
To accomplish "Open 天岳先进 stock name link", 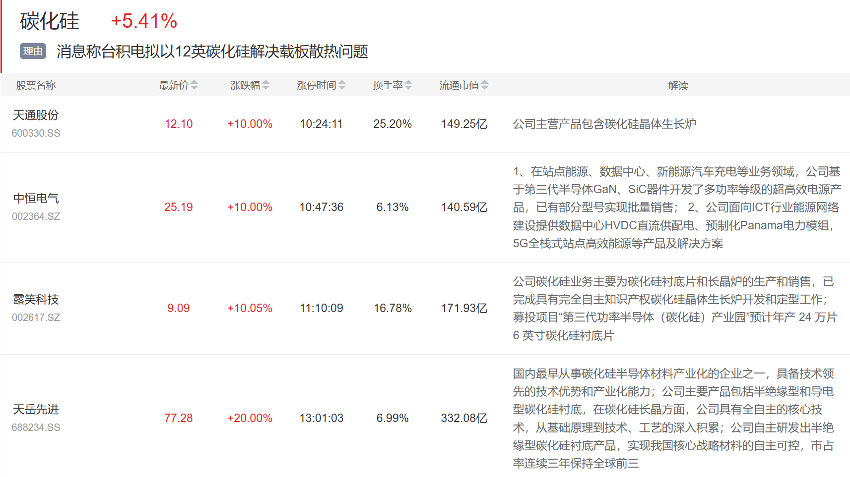I will (x=36, y=410).
